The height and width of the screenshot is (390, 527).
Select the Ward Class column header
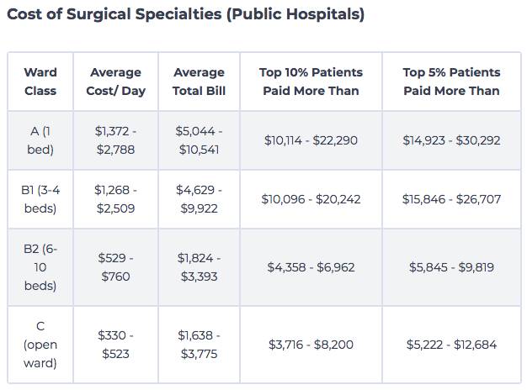click(40, 82)
